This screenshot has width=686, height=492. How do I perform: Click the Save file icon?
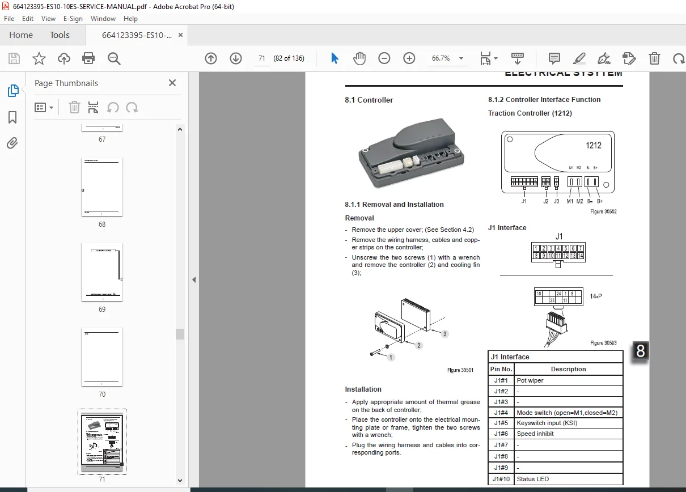[14, 58]
